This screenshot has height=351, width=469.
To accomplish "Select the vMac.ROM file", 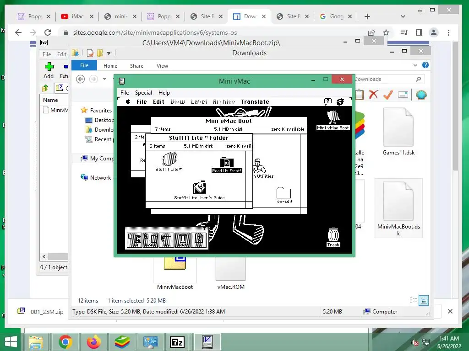I will click(x=231, y=273).
